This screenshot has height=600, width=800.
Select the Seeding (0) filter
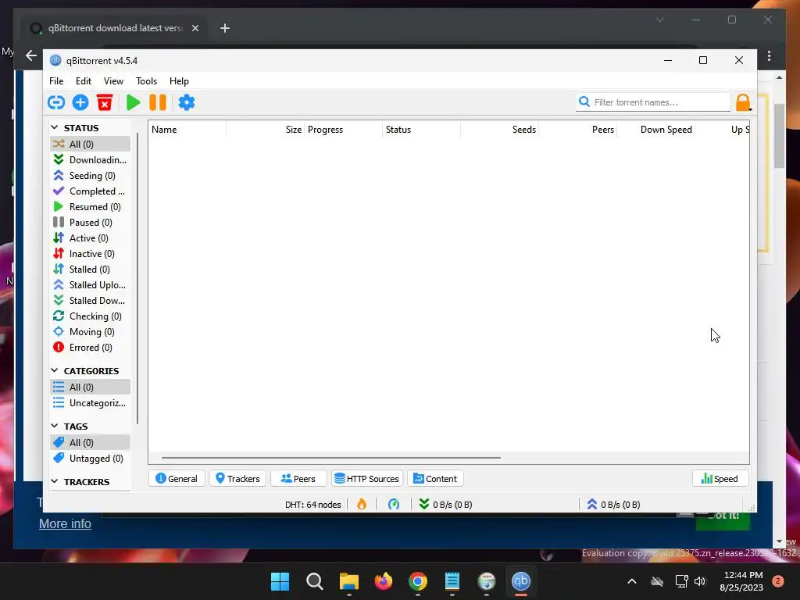[91, 176]
